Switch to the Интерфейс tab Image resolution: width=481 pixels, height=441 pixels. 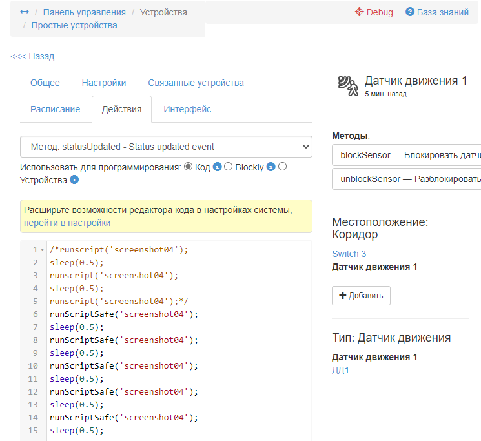(x=187, y=109)
